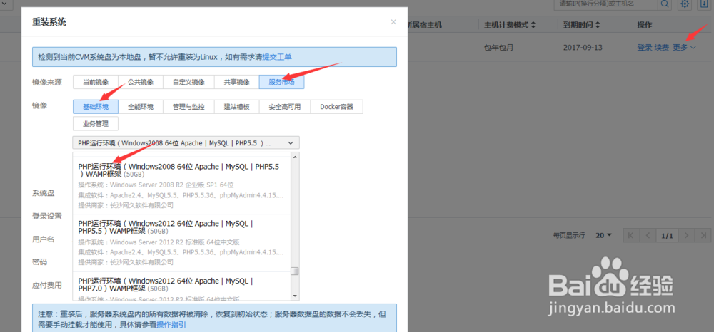Viewport: 714px width, 332px height.
Task: Click the 到期时间 column header
Action: [x=578, y=24]
